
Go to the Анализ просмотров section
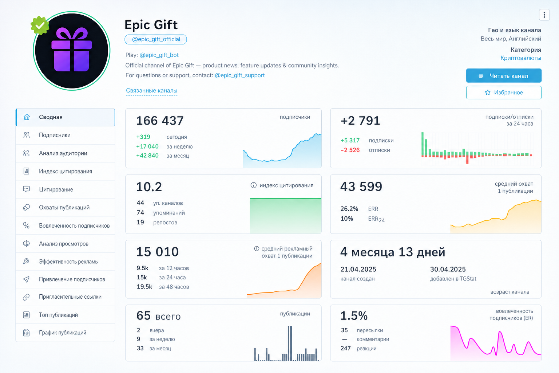pyautogui.click(x=65, y=243)
